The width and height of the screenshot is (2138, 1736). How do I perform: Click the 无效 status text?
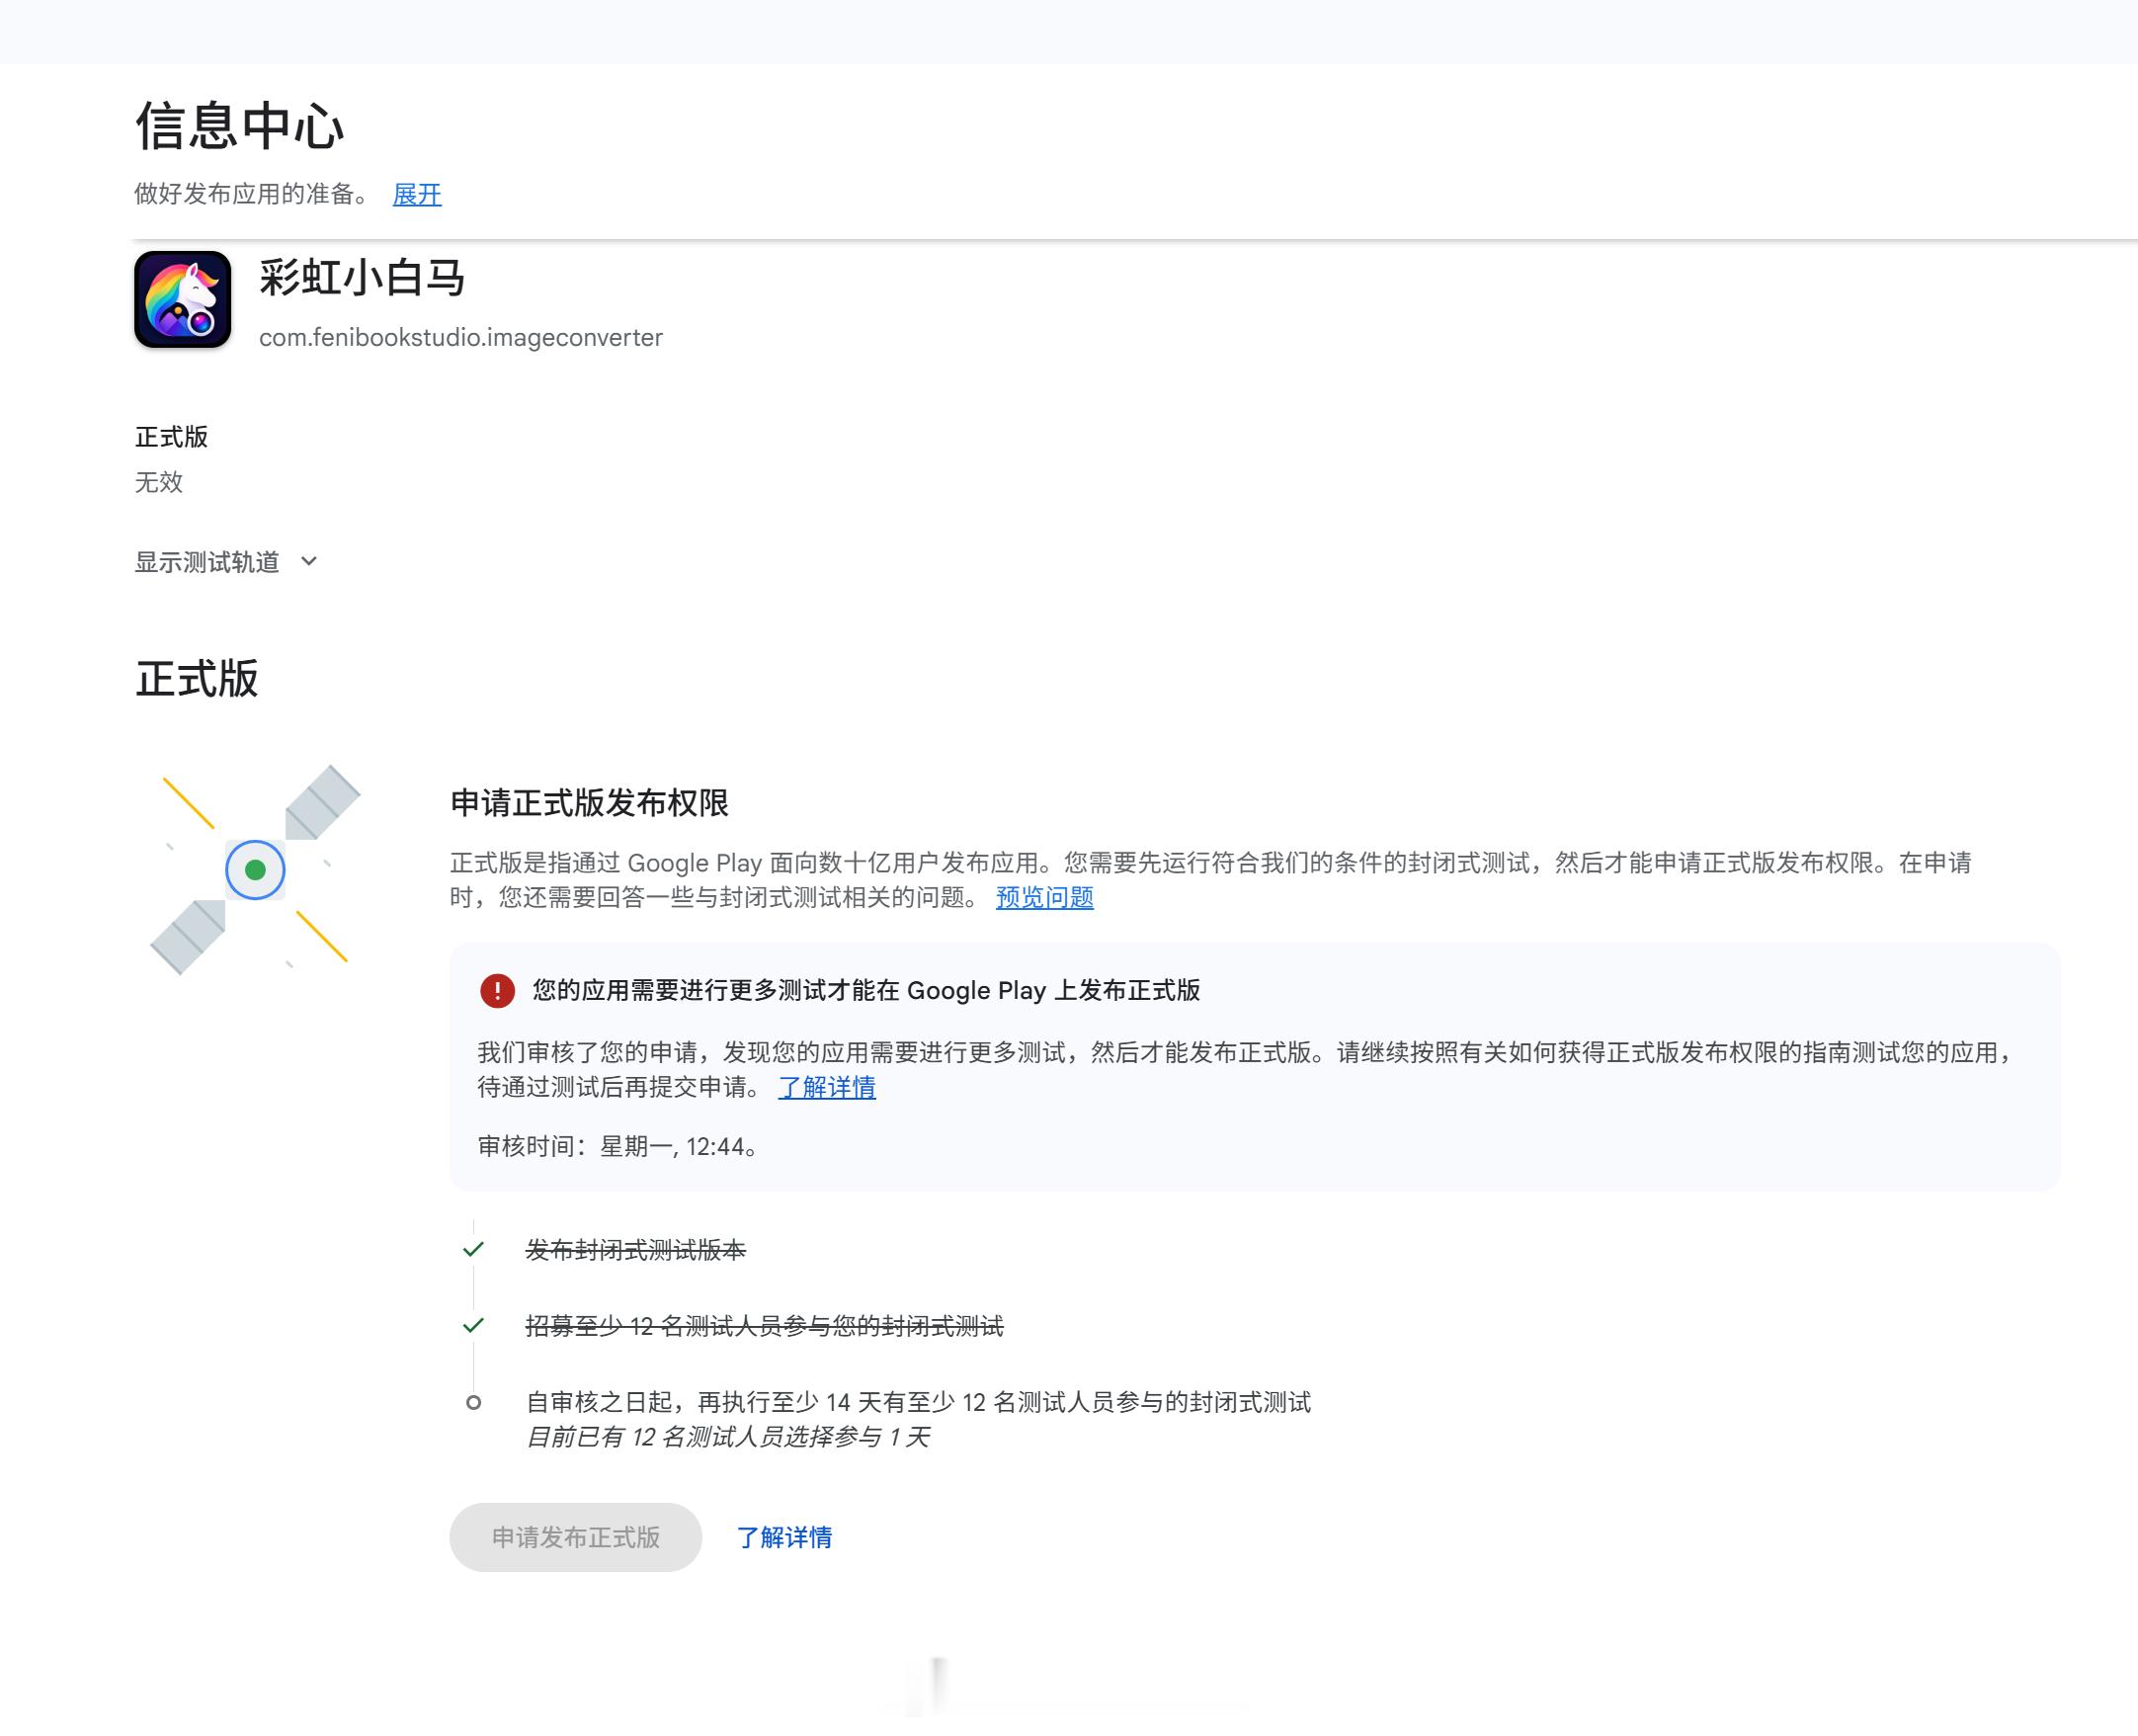pyautogui.click(x=159, y=482)
